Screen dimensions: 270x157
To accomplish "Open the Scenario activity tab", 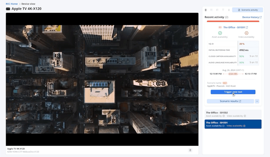I will (247, 10).
